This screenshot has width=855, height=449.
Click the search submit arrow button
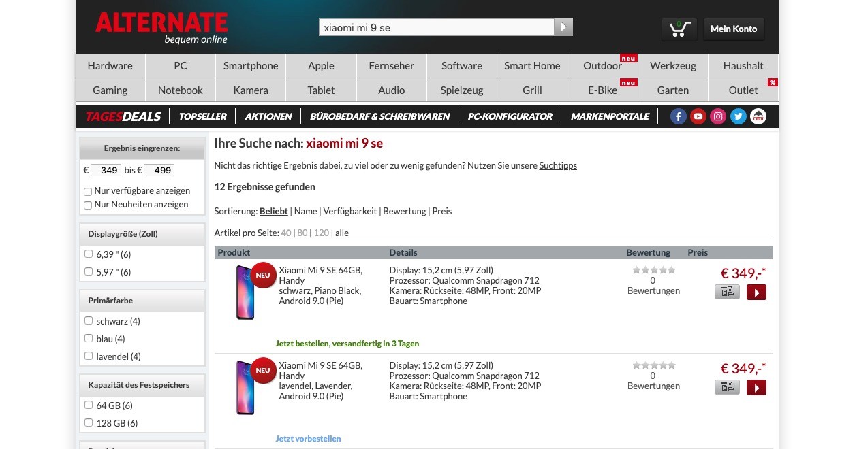[x=563, y=27]
